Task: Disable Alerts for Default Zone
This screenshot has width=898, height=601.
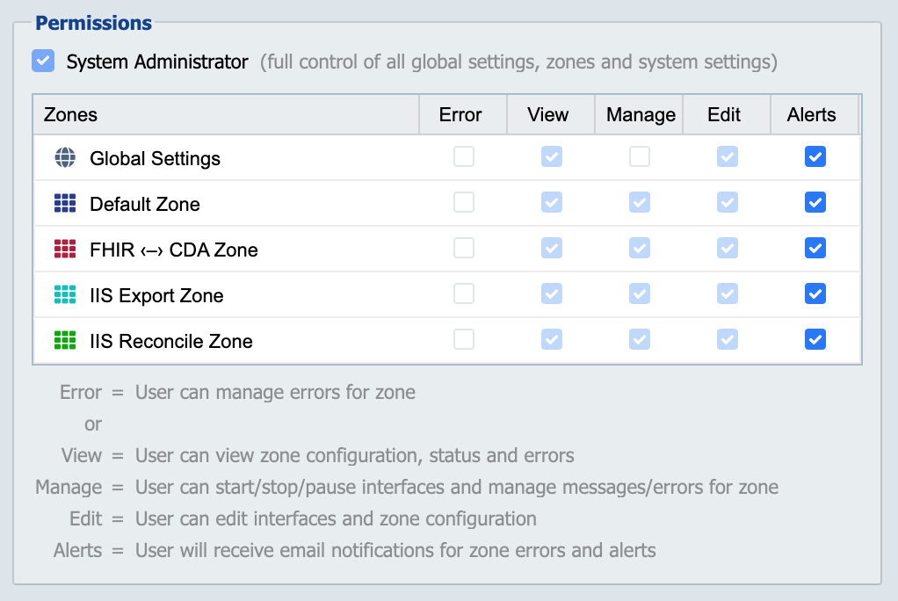Action: point(815,202)
